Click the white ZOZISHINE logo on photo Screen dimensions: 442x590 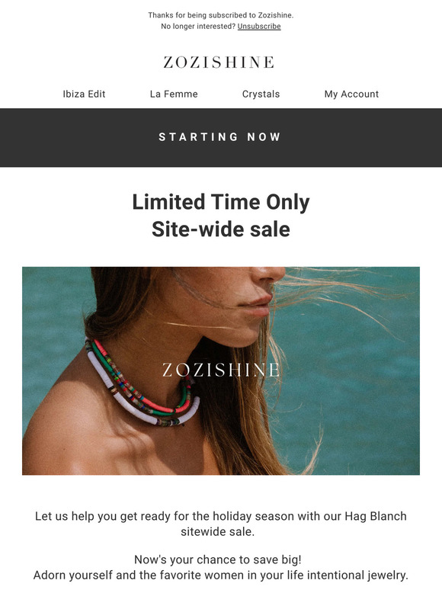tap(221, 370)
